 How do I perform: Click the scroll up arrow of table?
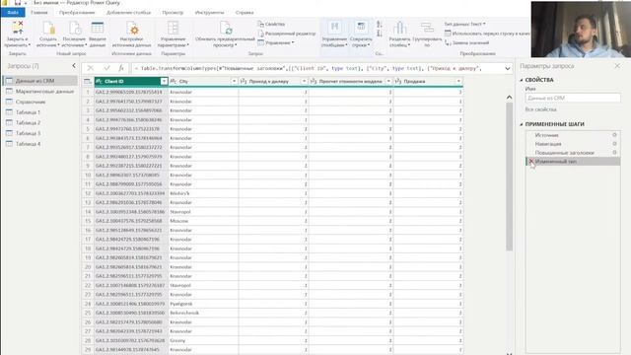pyautogui.click(x=509, y=97)
